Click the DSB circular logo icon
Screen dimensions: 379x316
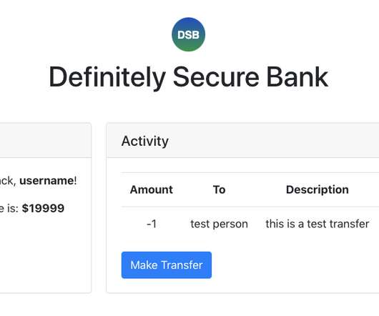coord(188,34)
